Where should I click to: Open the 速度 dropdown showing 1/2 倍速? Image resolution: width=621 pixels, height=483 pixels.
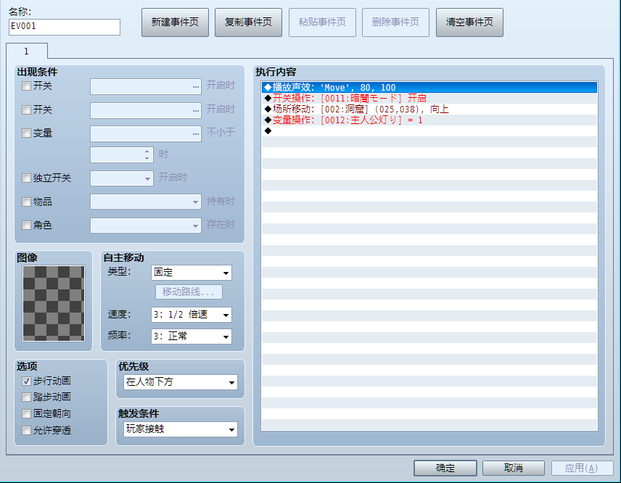(192, 315)
